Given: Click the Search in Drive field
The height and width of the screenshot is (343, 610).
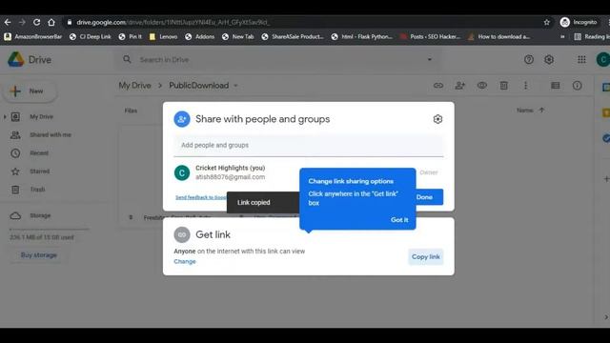Looking at the screenshot, I should click(278, 59).
